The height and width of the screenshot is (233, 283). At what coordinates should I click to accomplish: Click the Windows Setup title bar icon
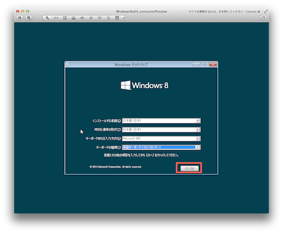[x=68, y=64]
